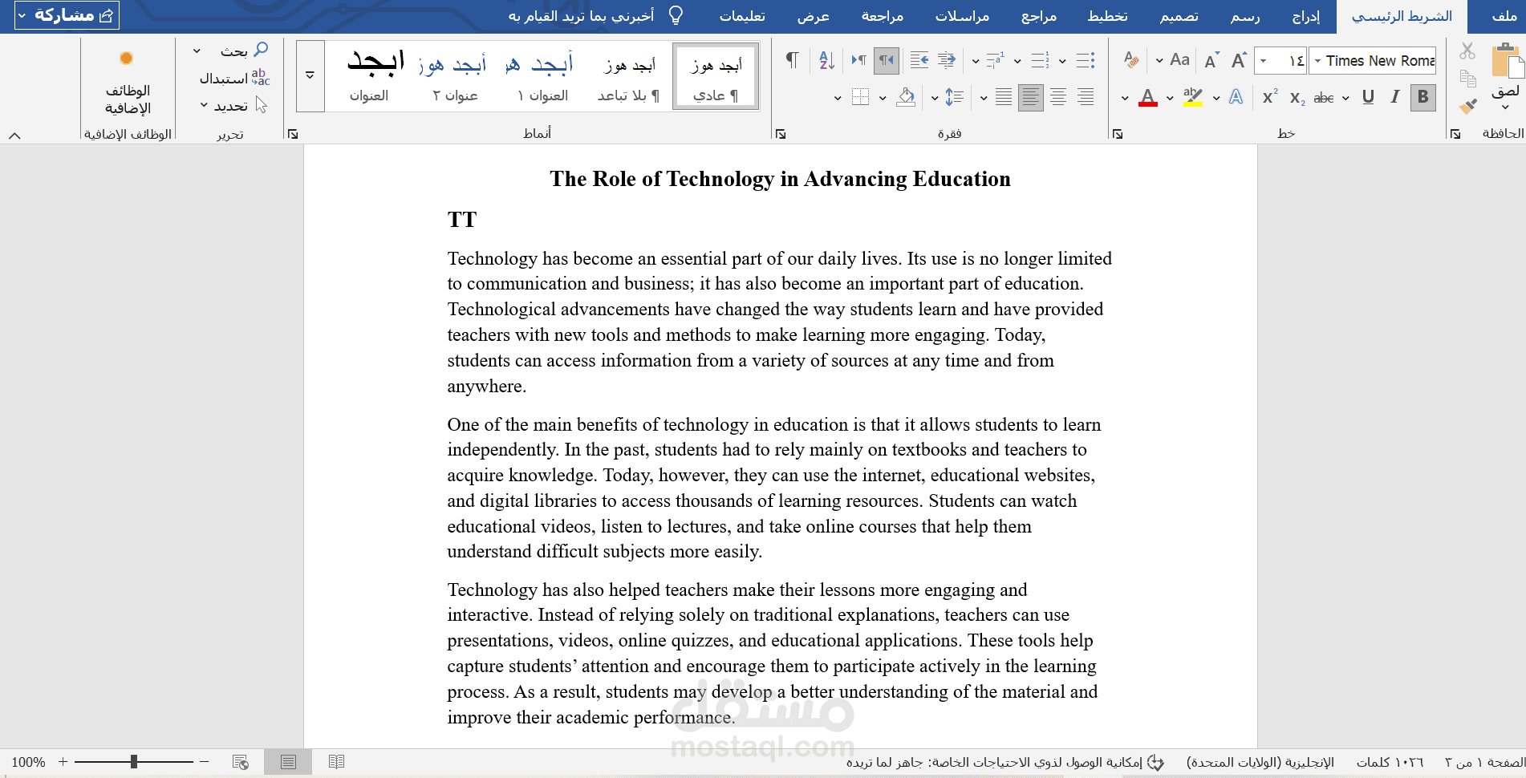The height and width of the screenshot is (778, 1526).
Task: Apply Heading 2 (عنوان ٢) style
Action: (455, 77)
